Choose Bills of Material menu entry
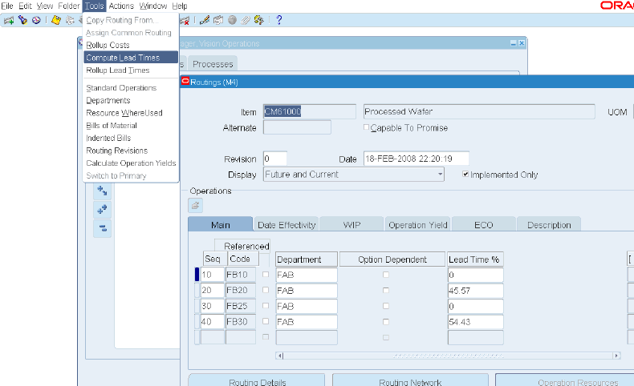The height and width of the screenshot is (386, 634). pyautogui.click(x=131, y=125)
